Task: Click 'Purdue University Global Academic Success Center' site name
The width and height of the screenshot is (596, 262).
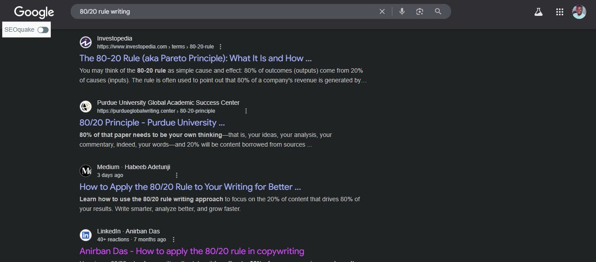Action: coord(168,103)
